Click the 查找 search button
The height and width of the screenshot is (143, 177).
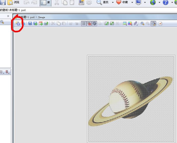103,2
